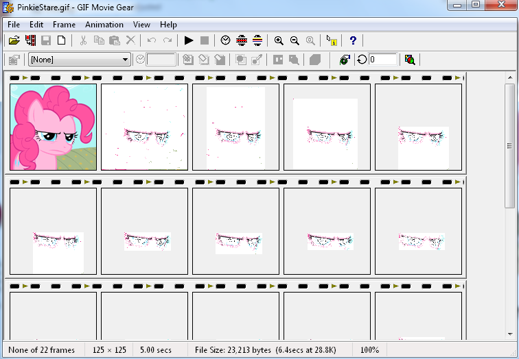Screen dimensions: 519x359
Task: Select the Pinkie Pie first frame thumbnail
Action: pyautogui.click(x=54, y=127)
